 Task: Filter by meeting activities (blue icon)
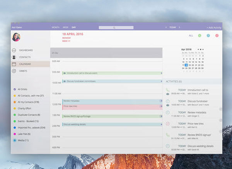click(208, 35)
